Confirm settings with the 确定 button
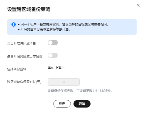Screen dimensions: 143x115 (62, 104)
